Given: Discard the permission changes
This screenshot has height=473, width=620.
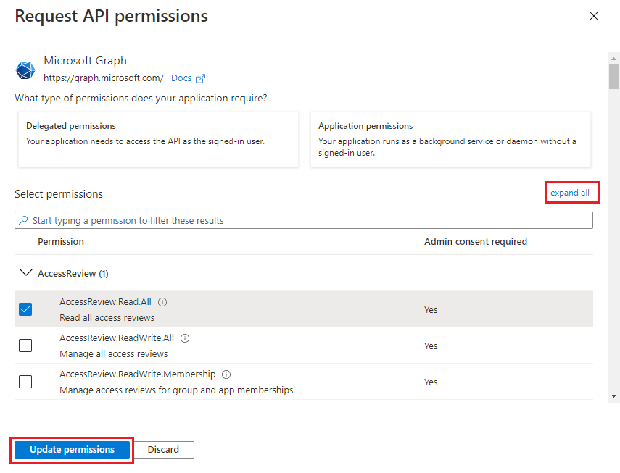Looking at the screenshot, I should [164, 449].
